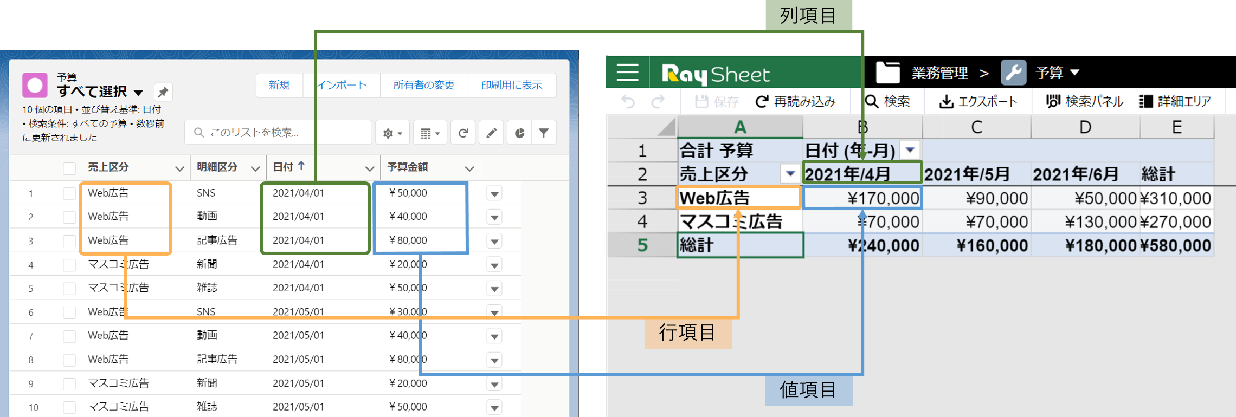Click the select-all corner of RaySheet grid
Image resolution: width=1236 pixels, height=417 pixels.
pyautogui.click(x=642, y=128)
